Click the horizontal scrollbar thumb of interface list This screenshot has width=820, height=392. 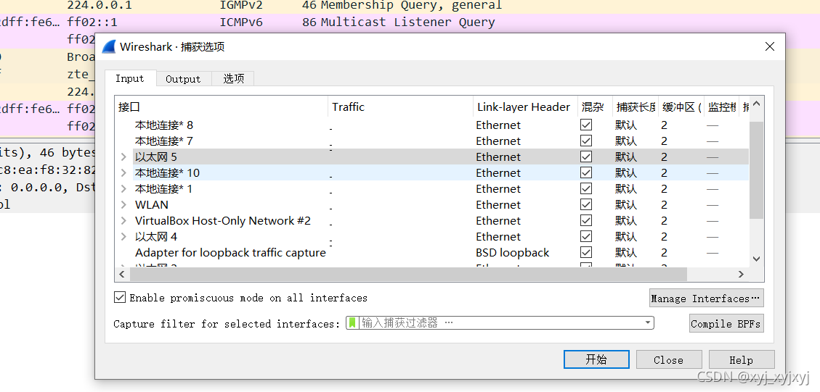click(408, 274)
